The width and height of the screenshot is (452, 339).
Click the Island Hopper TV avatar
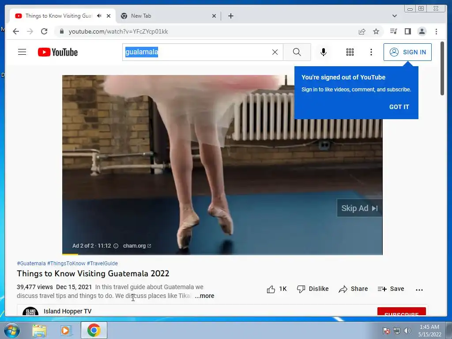coord(30,312)
